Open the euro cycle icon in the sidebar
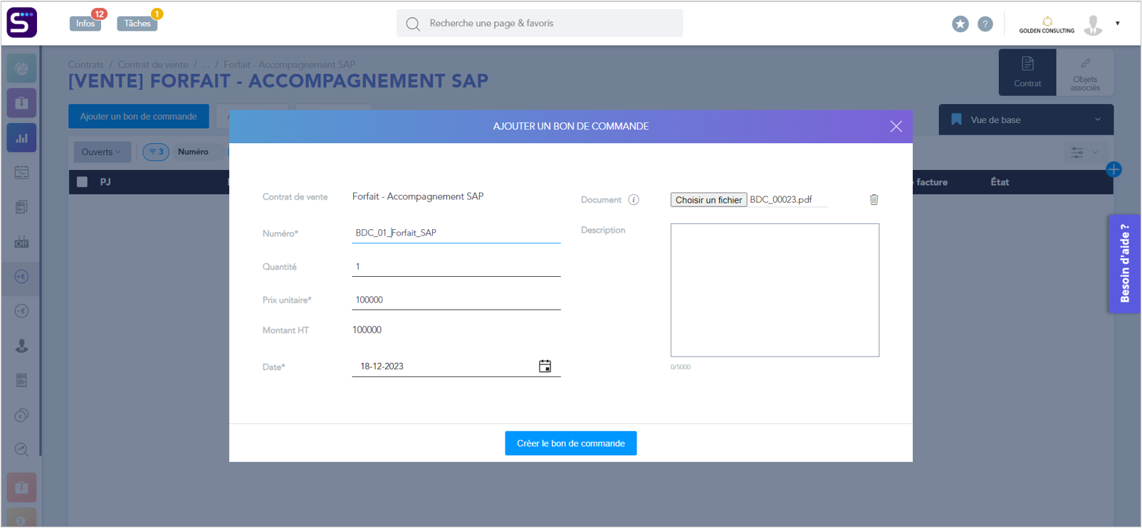The width and height of the screenshot is (1142, 528). (x=22, y=416)
